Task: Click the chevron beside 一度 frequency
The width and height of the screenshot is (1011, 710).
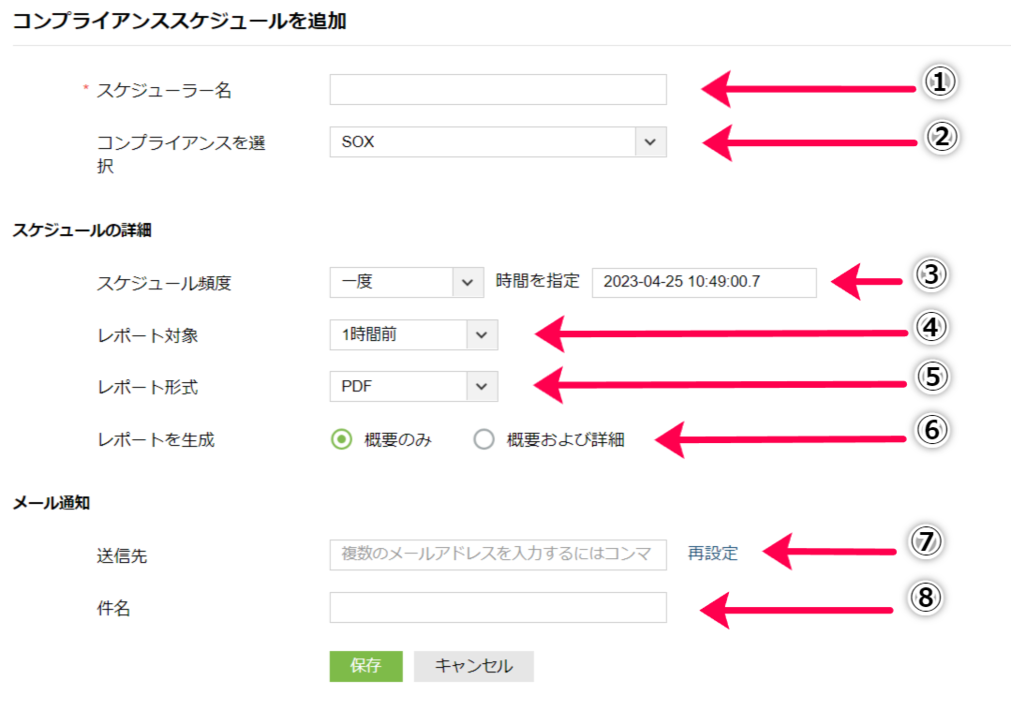Action: point(468,281)
